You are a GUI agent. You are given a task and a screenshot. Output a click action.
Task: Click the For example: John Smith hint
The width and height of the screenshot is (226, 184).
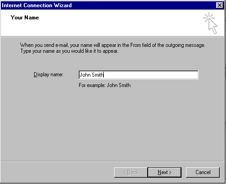(x=105, y=85)
